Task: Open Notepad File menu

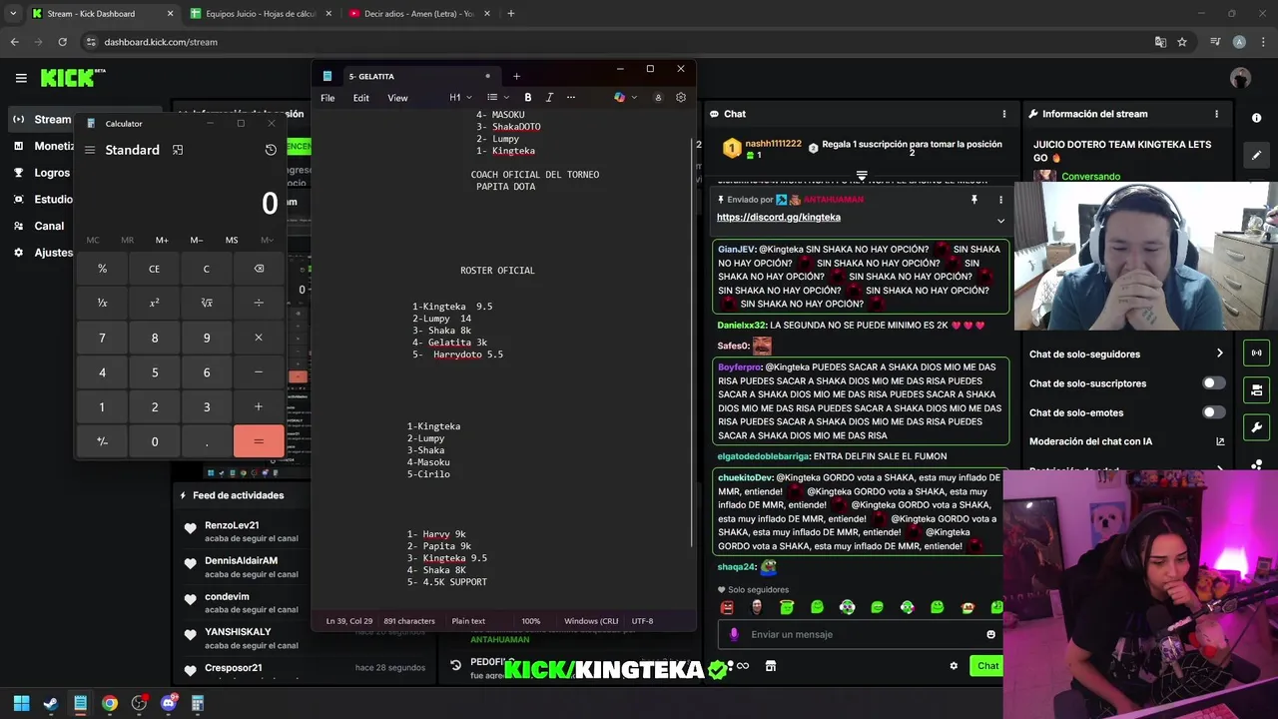Action: (x=327, y=98)
